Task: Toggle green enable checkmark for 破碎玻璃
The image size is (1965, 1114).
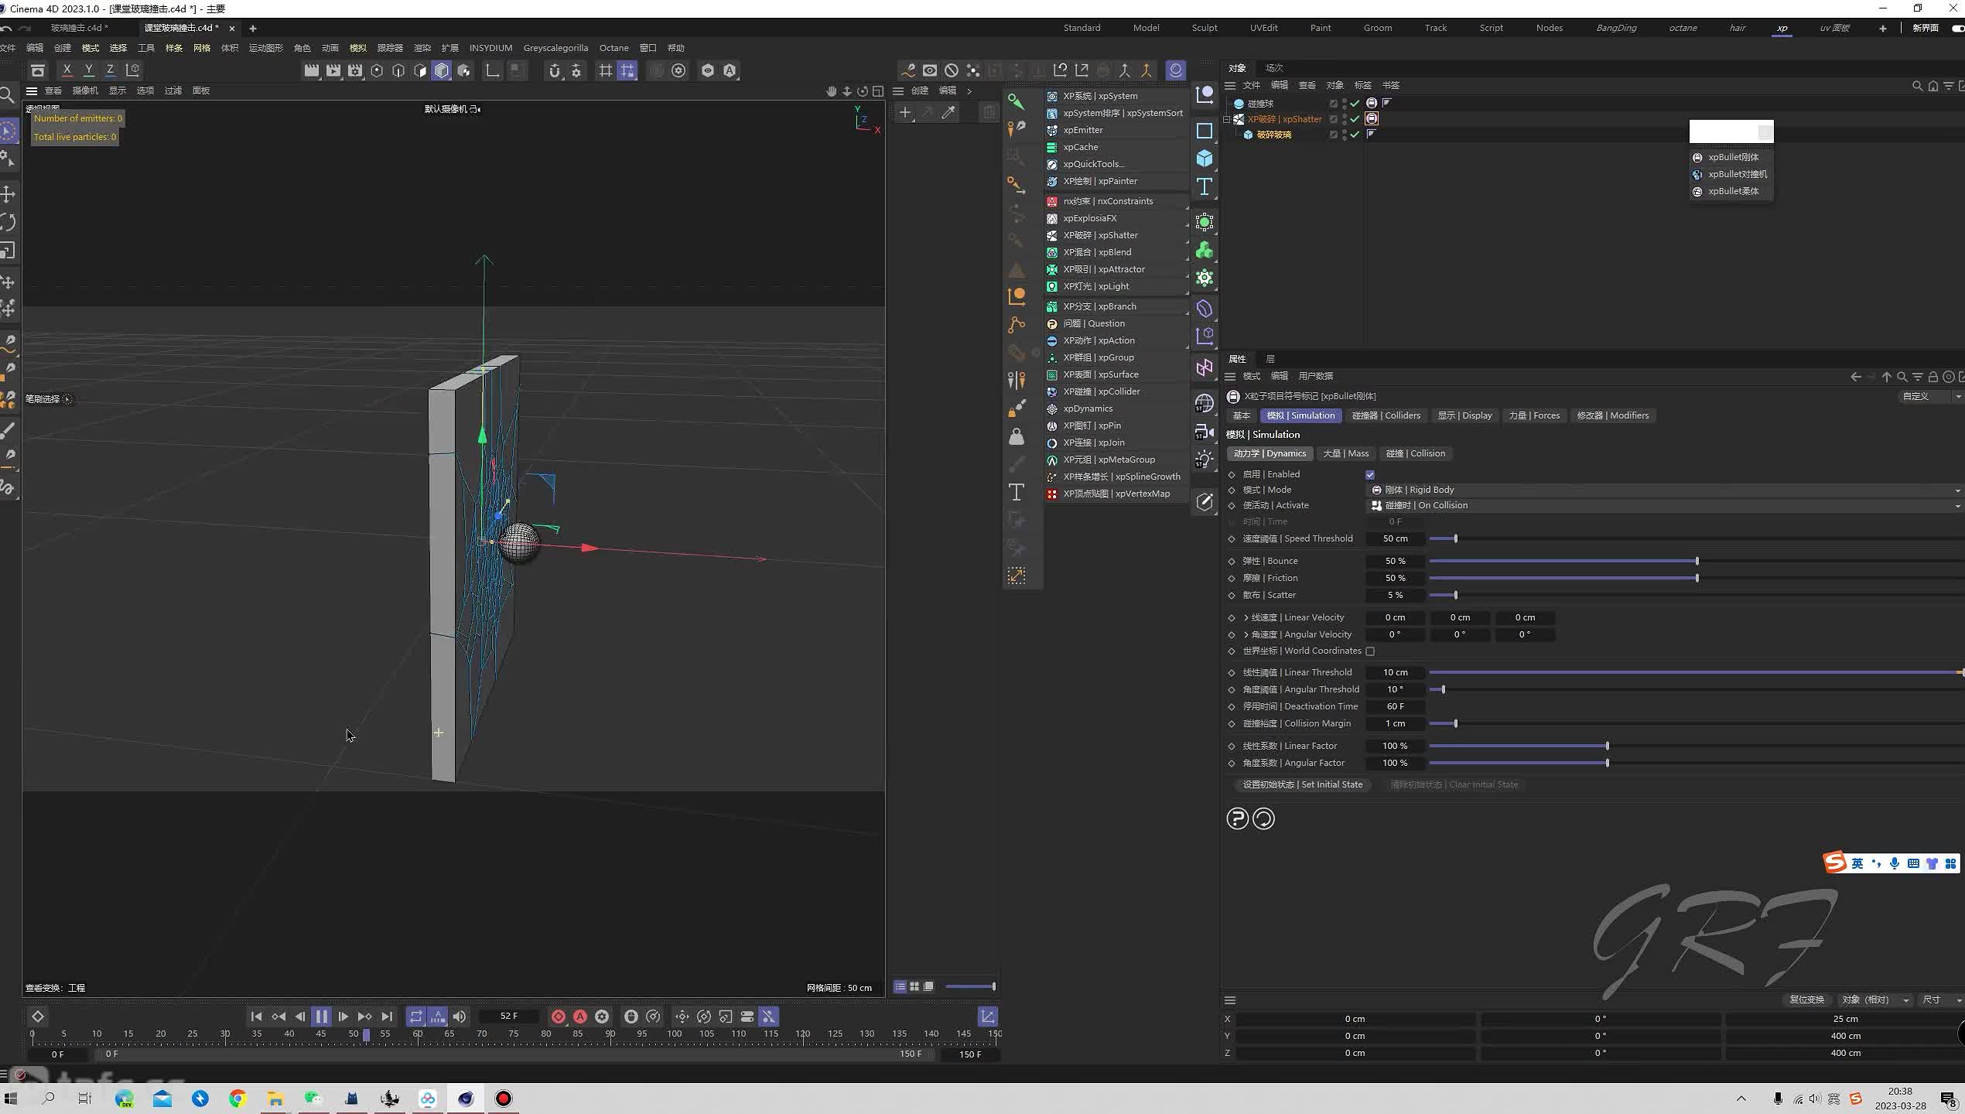Action: click(1355, 135)
